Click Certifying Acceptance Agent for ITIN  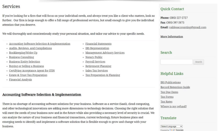32,71
